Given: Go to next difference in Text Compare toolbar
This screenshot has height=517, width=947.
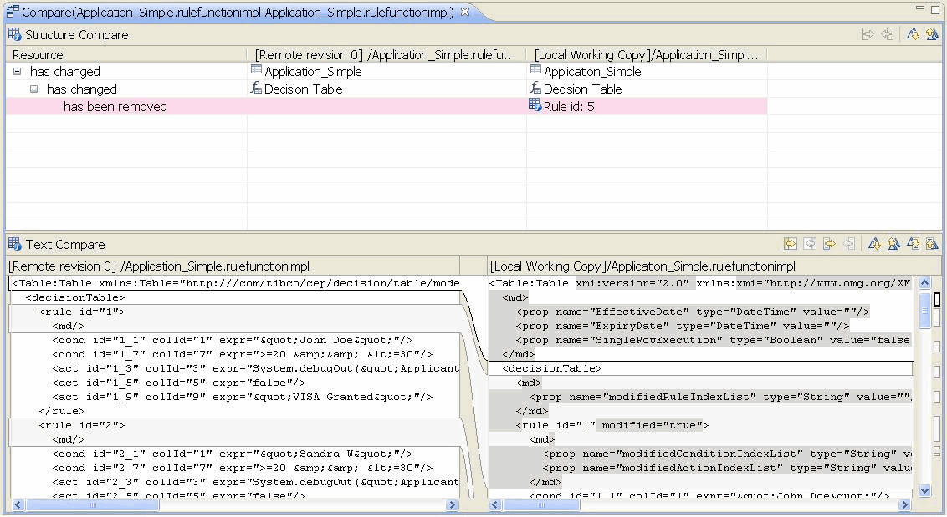Looking at the screenshot, I should pos(874,244).
